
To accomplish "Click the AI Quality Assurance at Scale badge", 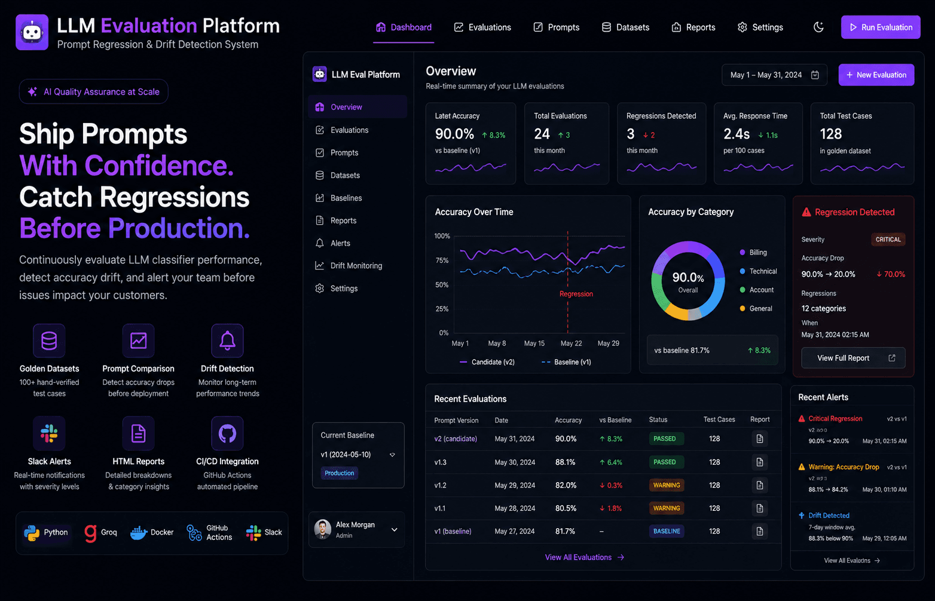I will [94, 92].
